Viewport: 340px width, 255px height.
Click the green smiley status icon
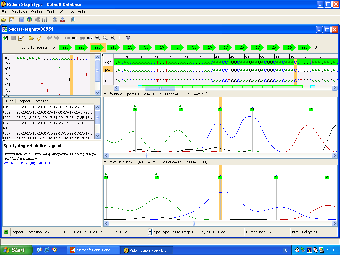tap(6, 232)
